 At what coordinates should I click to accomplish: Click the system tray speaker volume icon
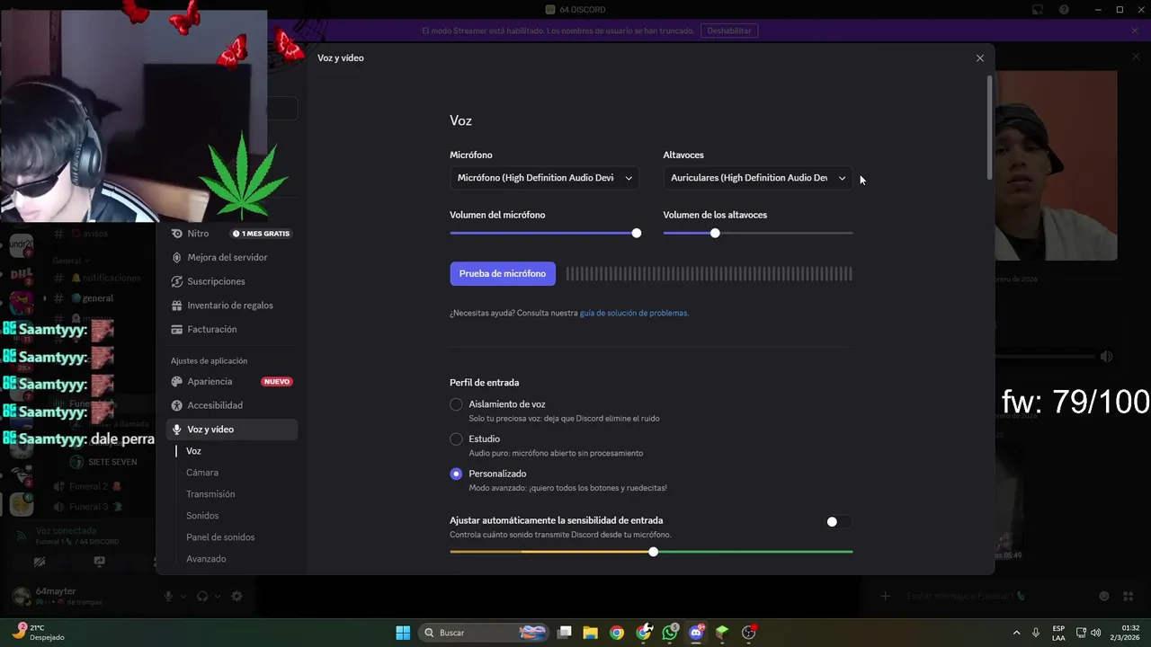click(x=1096, y=633)
